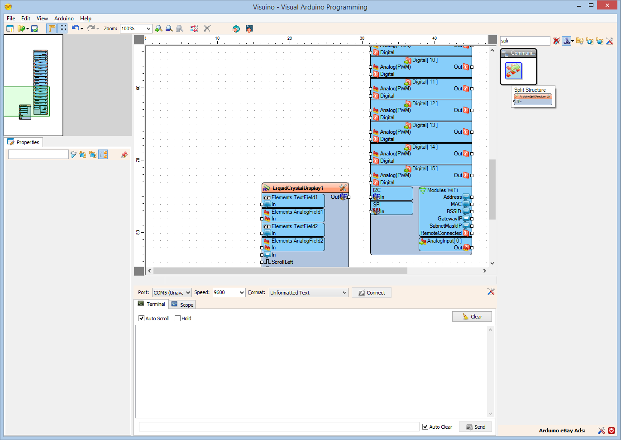Toggle the ruler visibility button

[51, 28]
